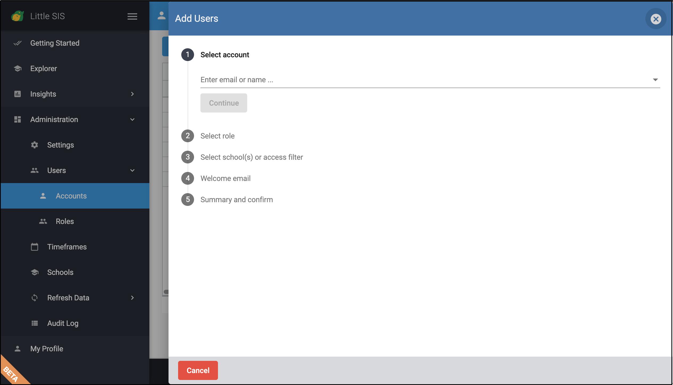Click the Explorer graduation cap icon
673x385 pixels.
pyautogui.click(x=18, y=68)
